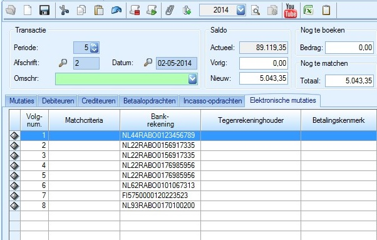Click the Bedrag field under Nog te boeken
Screen dimensions: 377x240
coord(349,48)
